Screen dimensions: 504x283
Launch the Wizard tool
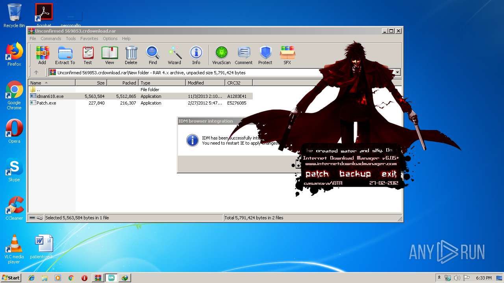[x=174, y=55]
